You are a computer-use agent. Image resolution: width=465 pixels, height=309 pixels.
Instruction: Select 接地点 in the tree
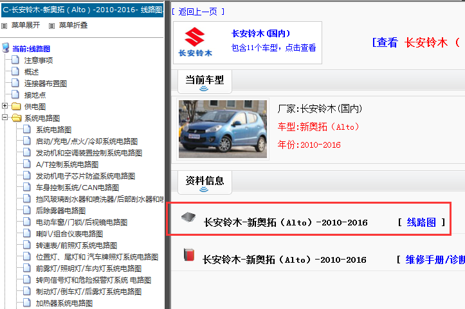click(35, 95)
